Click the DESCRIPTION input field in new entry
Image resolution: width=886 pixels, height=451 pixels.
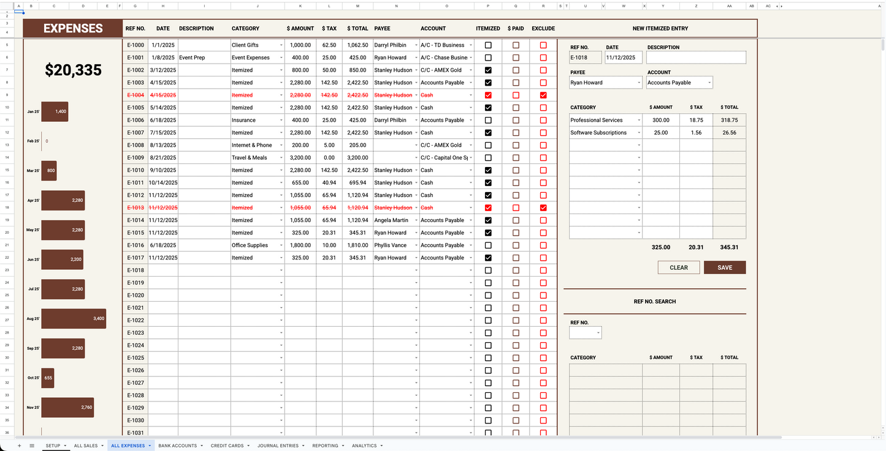[x=696, y=57]
